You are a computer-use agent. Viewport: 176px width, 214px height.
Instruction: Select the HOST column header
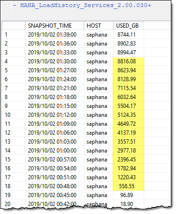click(x=98, y=25)
